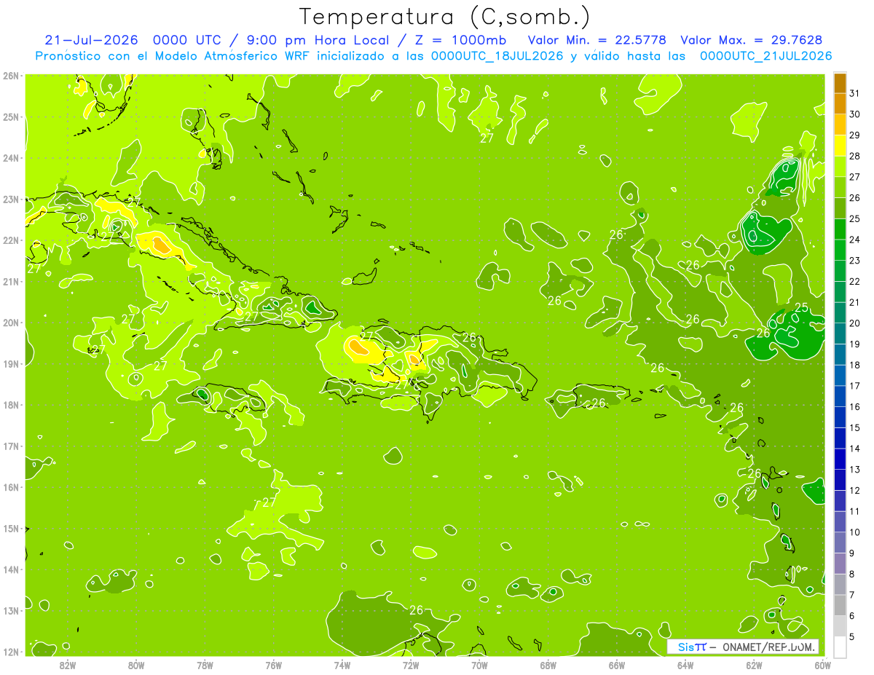
Task: Click the "12N" latitude axis label
Action: point(10,652)
